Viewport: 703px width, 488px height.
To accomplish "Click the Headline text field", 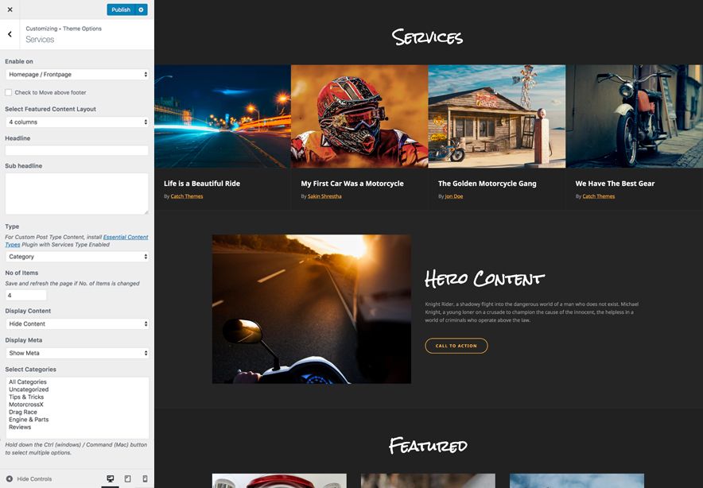I will tap(76, 150).
